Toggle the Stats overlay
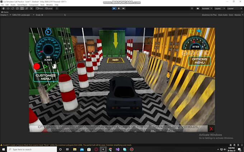 coord(231,15)
